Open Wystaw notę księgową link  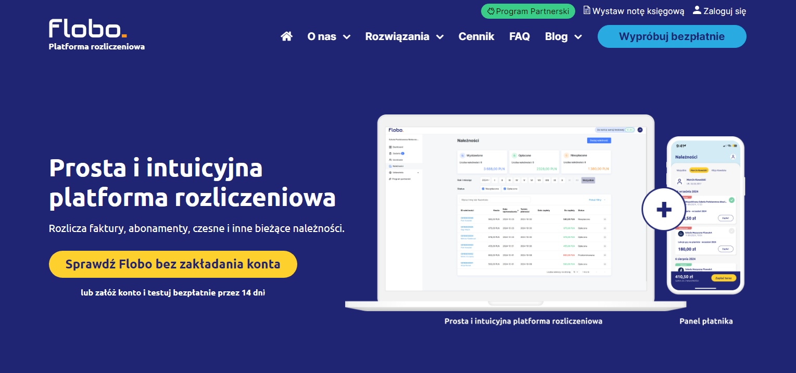point(634,11)
